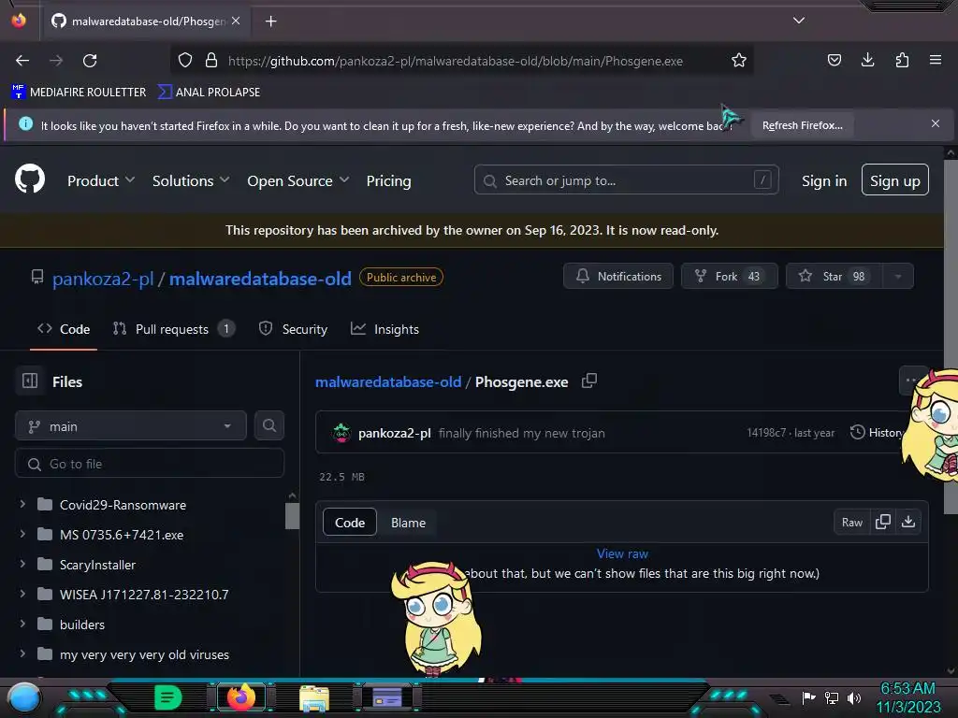Reload the current GitHub page

pos(90,61)
